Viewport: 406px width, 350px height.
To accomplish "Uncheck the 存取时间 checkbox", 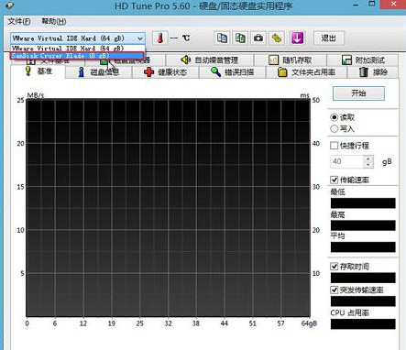I will tap(335, 267).
